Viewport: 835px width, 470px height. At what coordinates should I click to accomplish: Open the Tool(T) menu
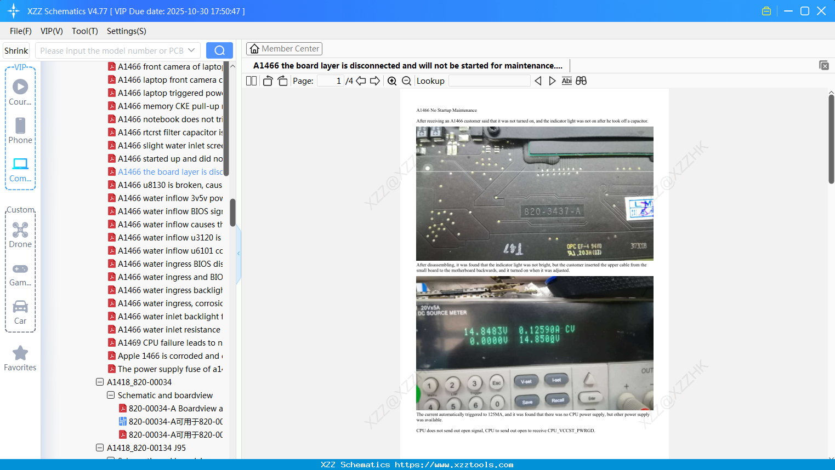tap(85, 31)
